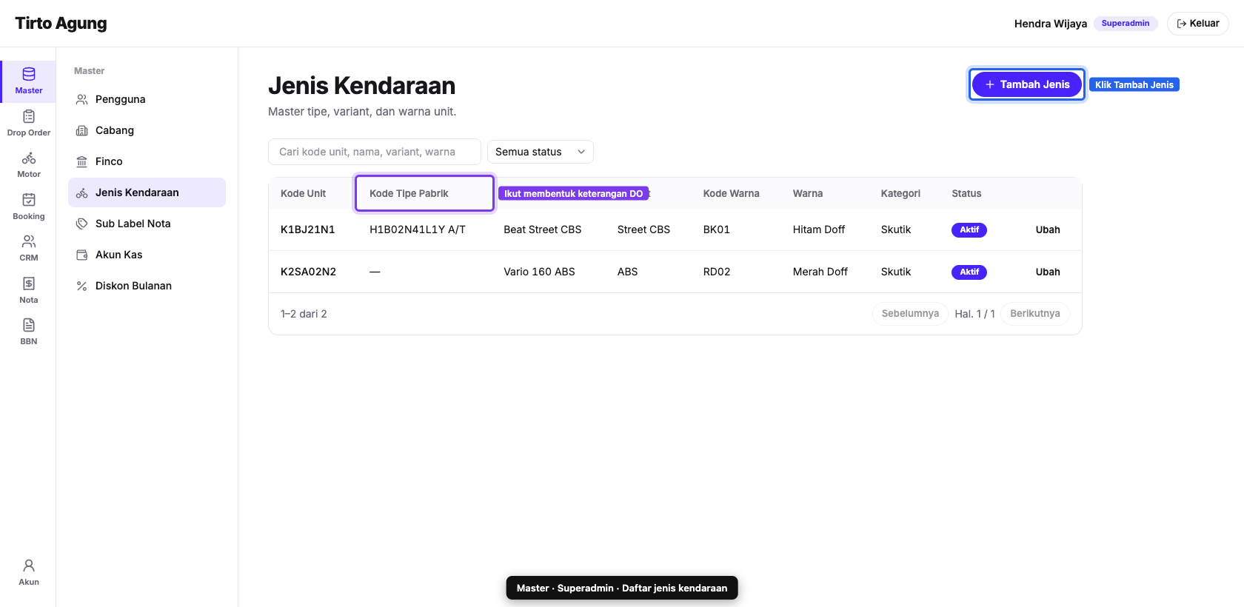The width and height of the screenshot is (1244, 607).
Task: Open the Motor section icon
Action: [28, 164]
